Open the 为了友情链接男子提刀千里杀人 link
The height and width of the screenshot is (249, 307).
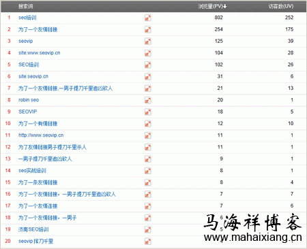point(53,147)
